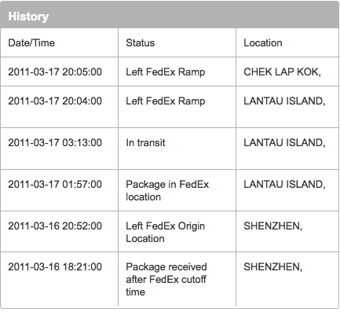
Task: Click the 2011-03-17 20:05:00 timestamp cell
Action: pyautogui.click(x=59, y=72)
